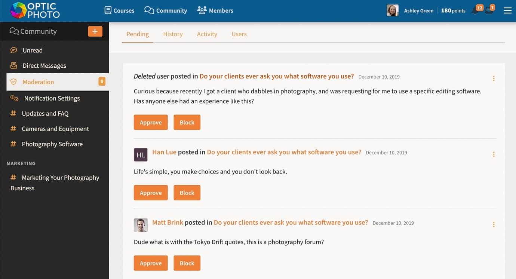516x279 pixels.
Task: Open the three-dot menu on Matt Brink's post
Action: pos(494,224)
